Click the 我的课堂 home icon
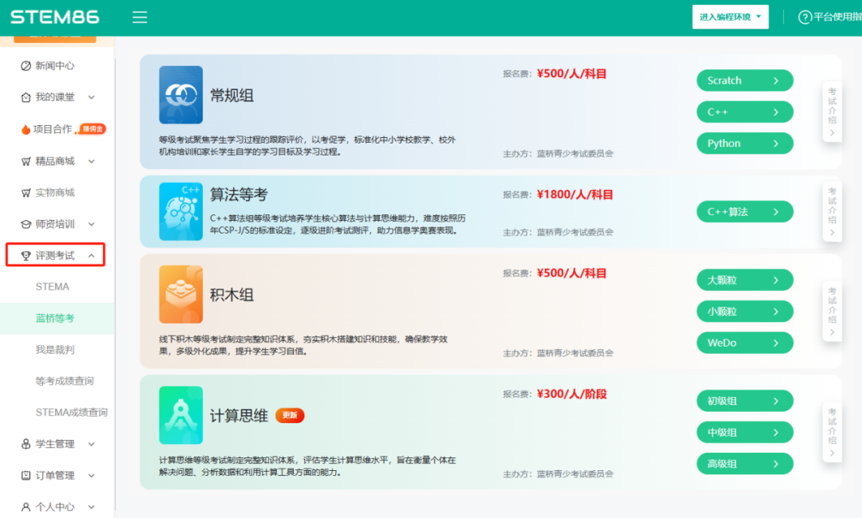 pyautogui.click(x=26, y=97)
